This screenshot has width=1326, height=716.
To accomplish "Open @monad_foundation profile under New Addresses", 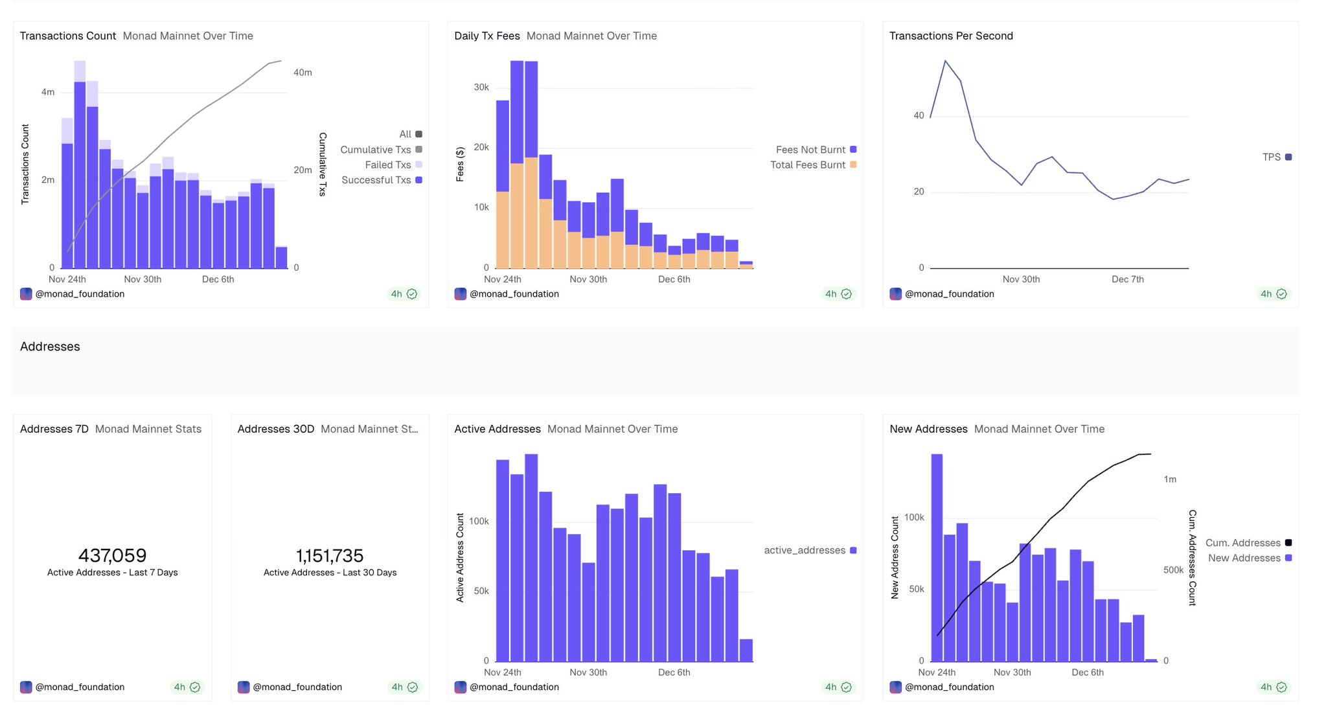I will point(949,687).
